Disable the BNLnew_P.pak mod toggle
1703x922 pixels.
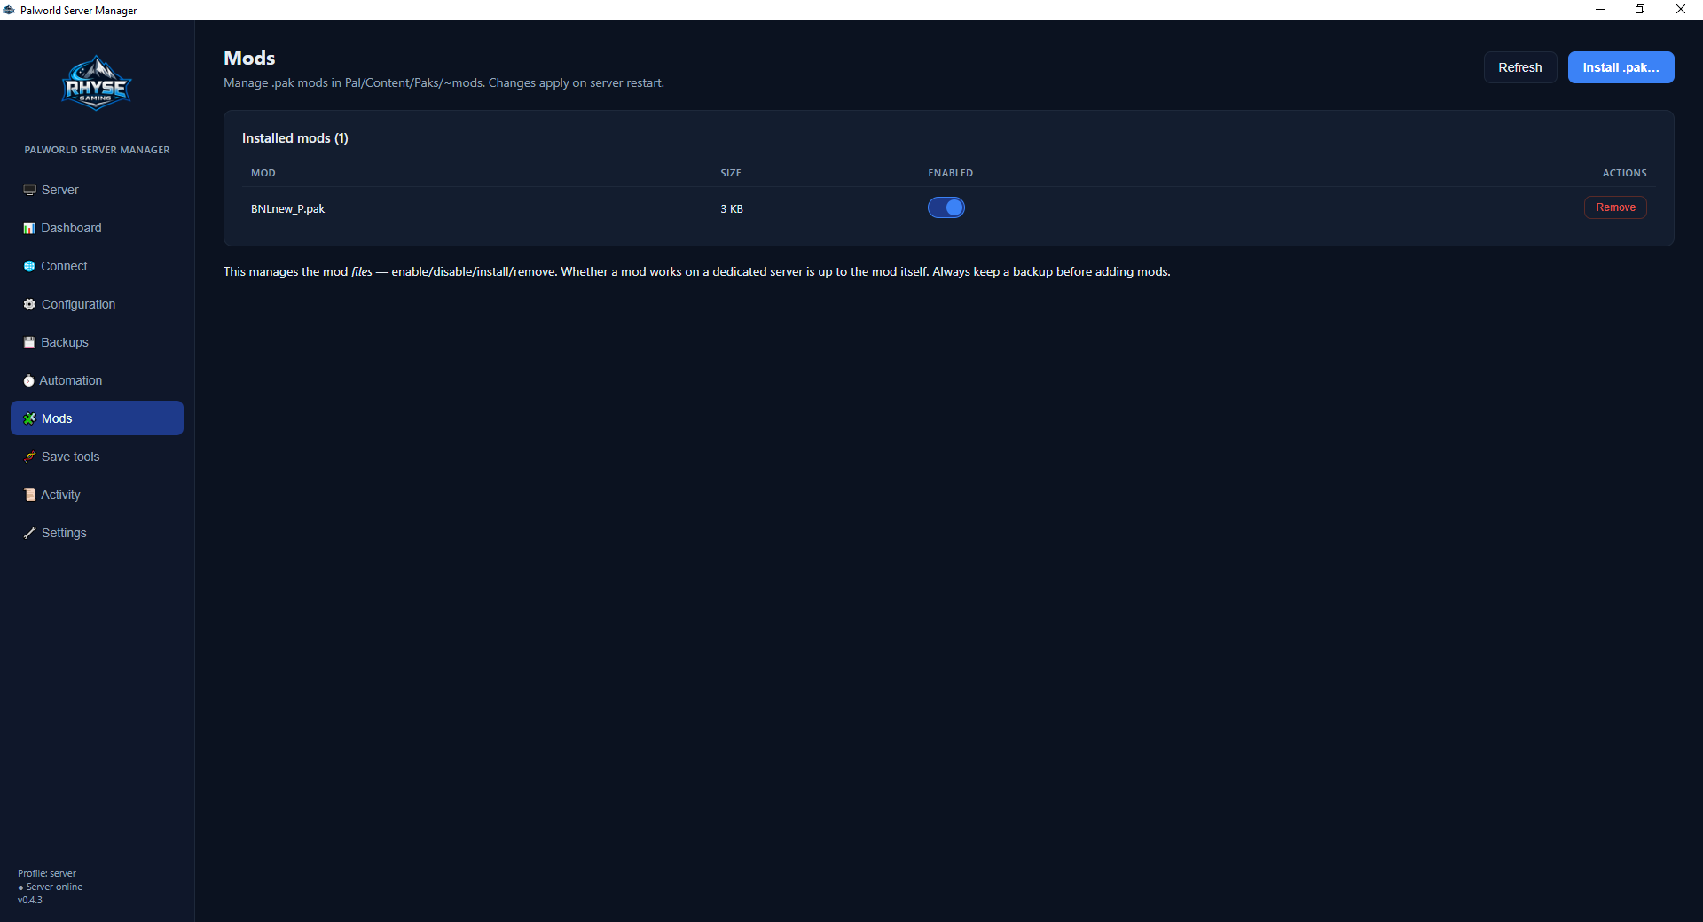946,207
